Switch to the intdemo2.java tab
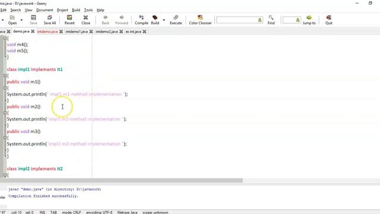 (107, 32)
